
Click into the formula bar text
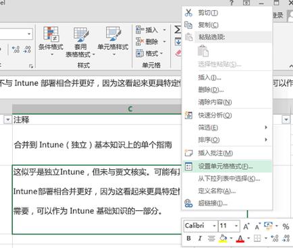pos(90,84)
